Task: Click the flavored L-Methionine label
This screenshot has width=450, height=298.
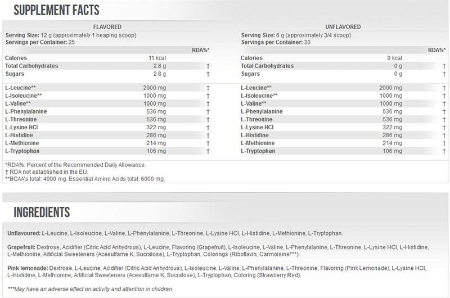Action: click(22, 143)
